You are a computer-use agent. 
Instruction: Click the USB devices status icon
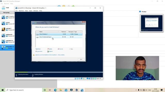[x=84, y=78]
